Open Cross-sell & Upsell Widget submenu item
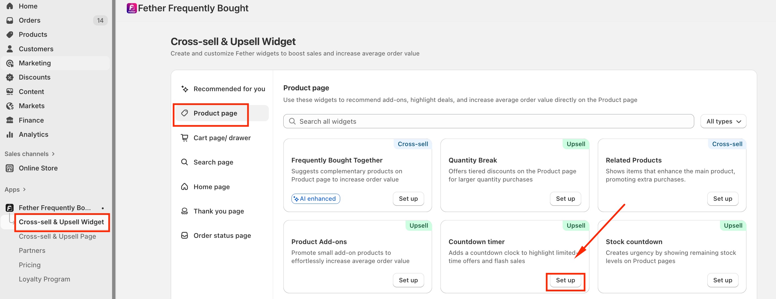776x299 pixels. click(61, 222)
